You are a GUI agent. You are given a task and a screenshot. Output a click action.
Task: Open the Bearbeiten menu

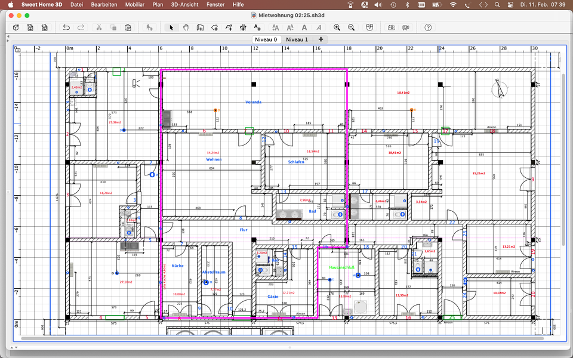[104, 5]
